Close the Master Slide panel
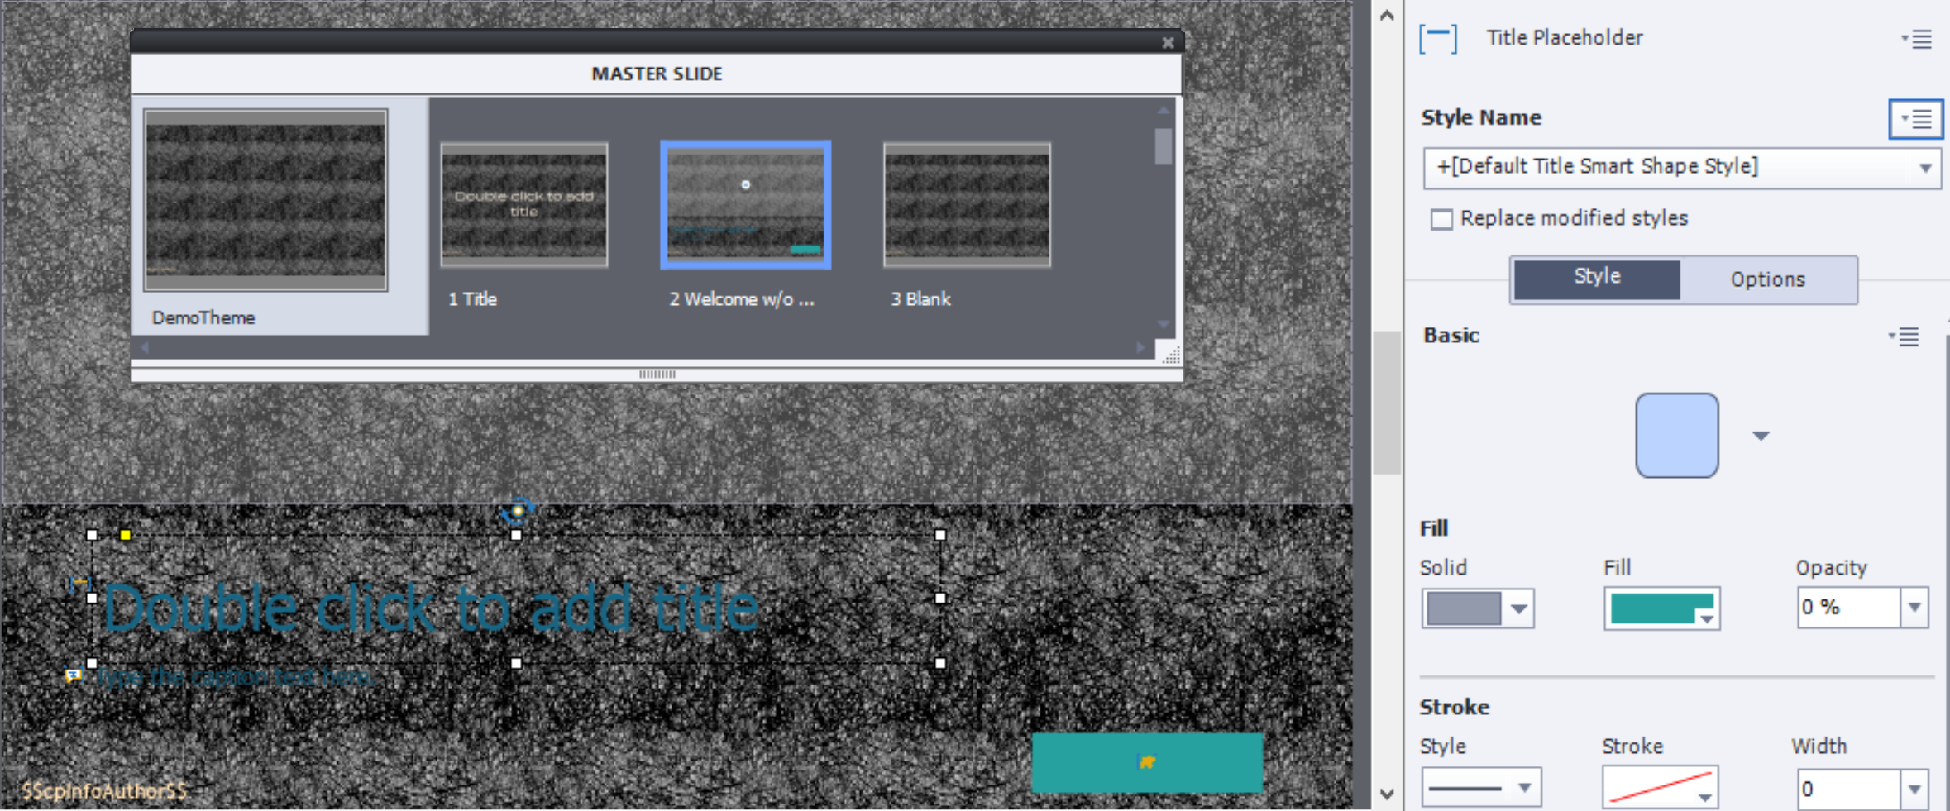Screen dimensions: 1950x811 1168,43
